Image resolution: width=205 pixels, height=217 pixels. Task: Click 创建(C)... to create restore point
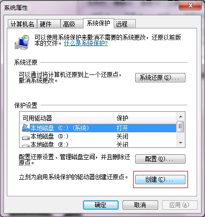click(160, 179)
